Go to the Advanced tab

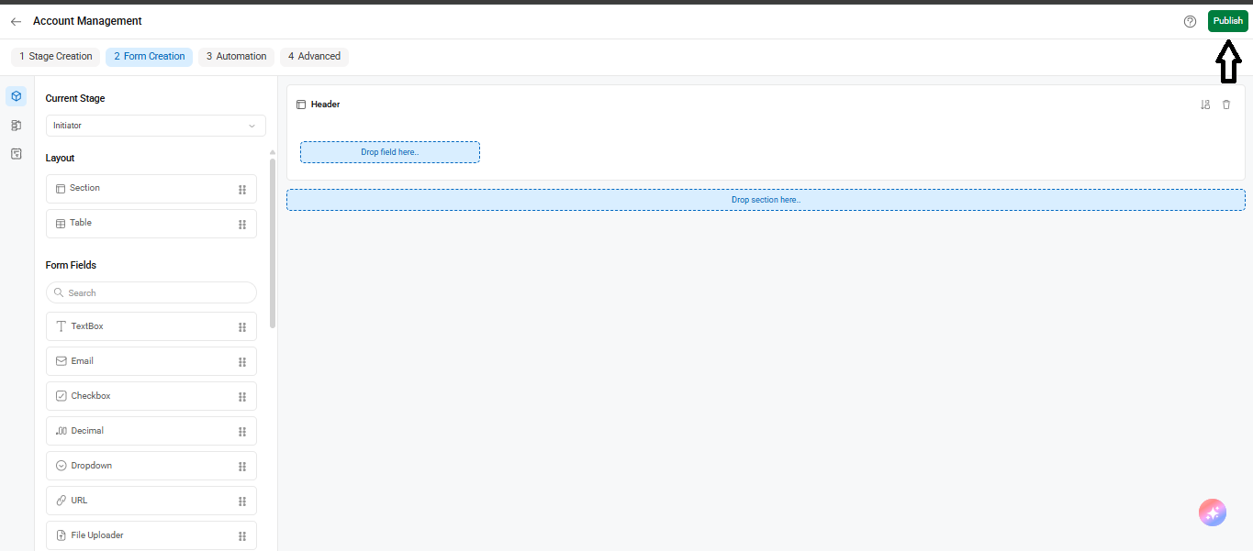tap(314, 57)
